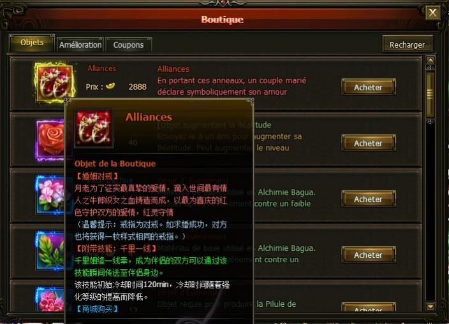This screenshot has height=324, width=449.
Task: Click the Alliances item name label
Action: 101,69
